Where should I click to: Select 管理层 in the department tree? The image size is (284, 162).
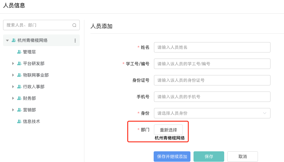pyautogui.click(x=29, y=52)
